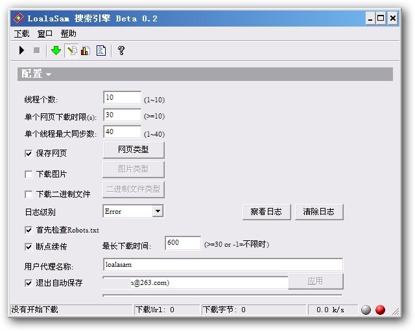Open the configuration toolbar icon

click(71, 51)
